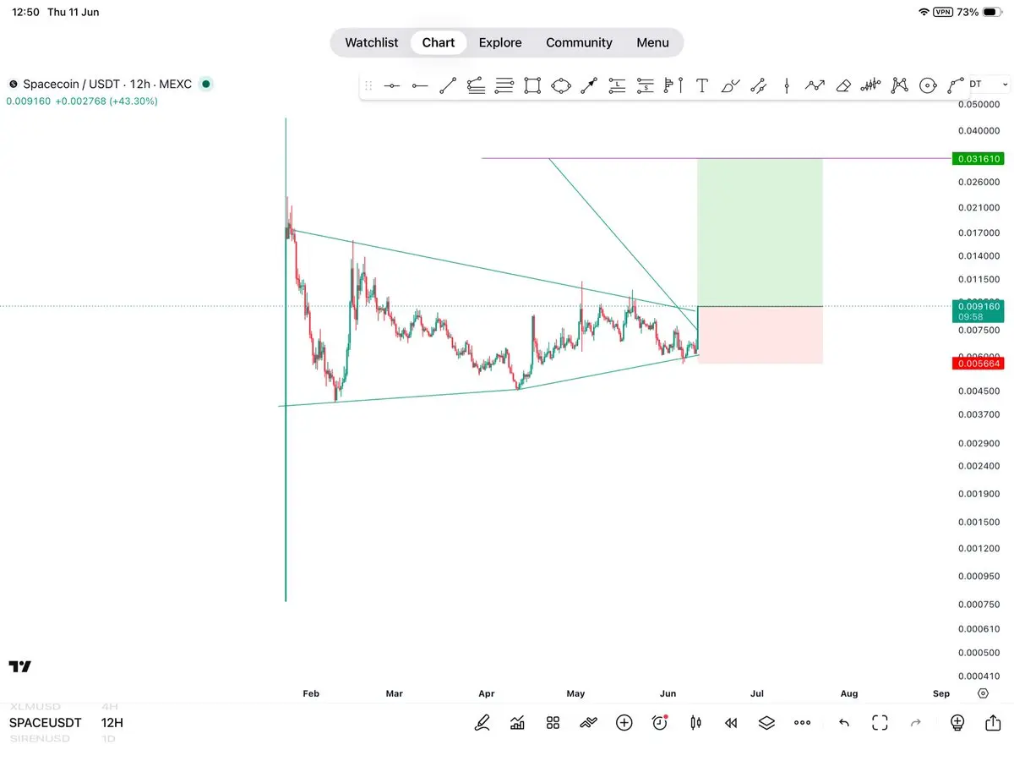Viewport: 1014px width, 761px height.
Task: Tap the add symbol plus icon
Action: coord(624,723)
